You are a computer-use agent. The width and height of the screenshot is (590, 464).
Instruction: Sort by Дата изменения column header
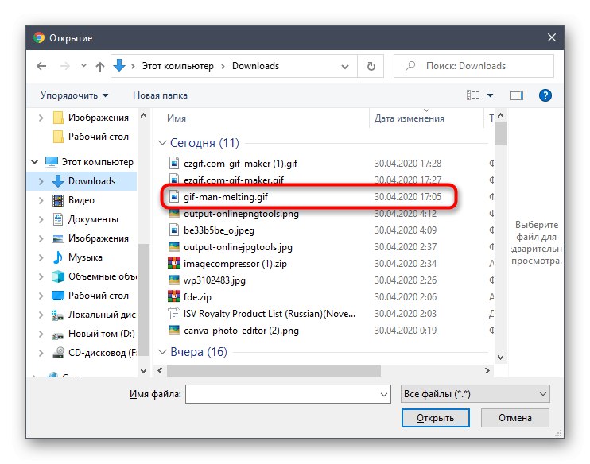click(x=409, y=118)
